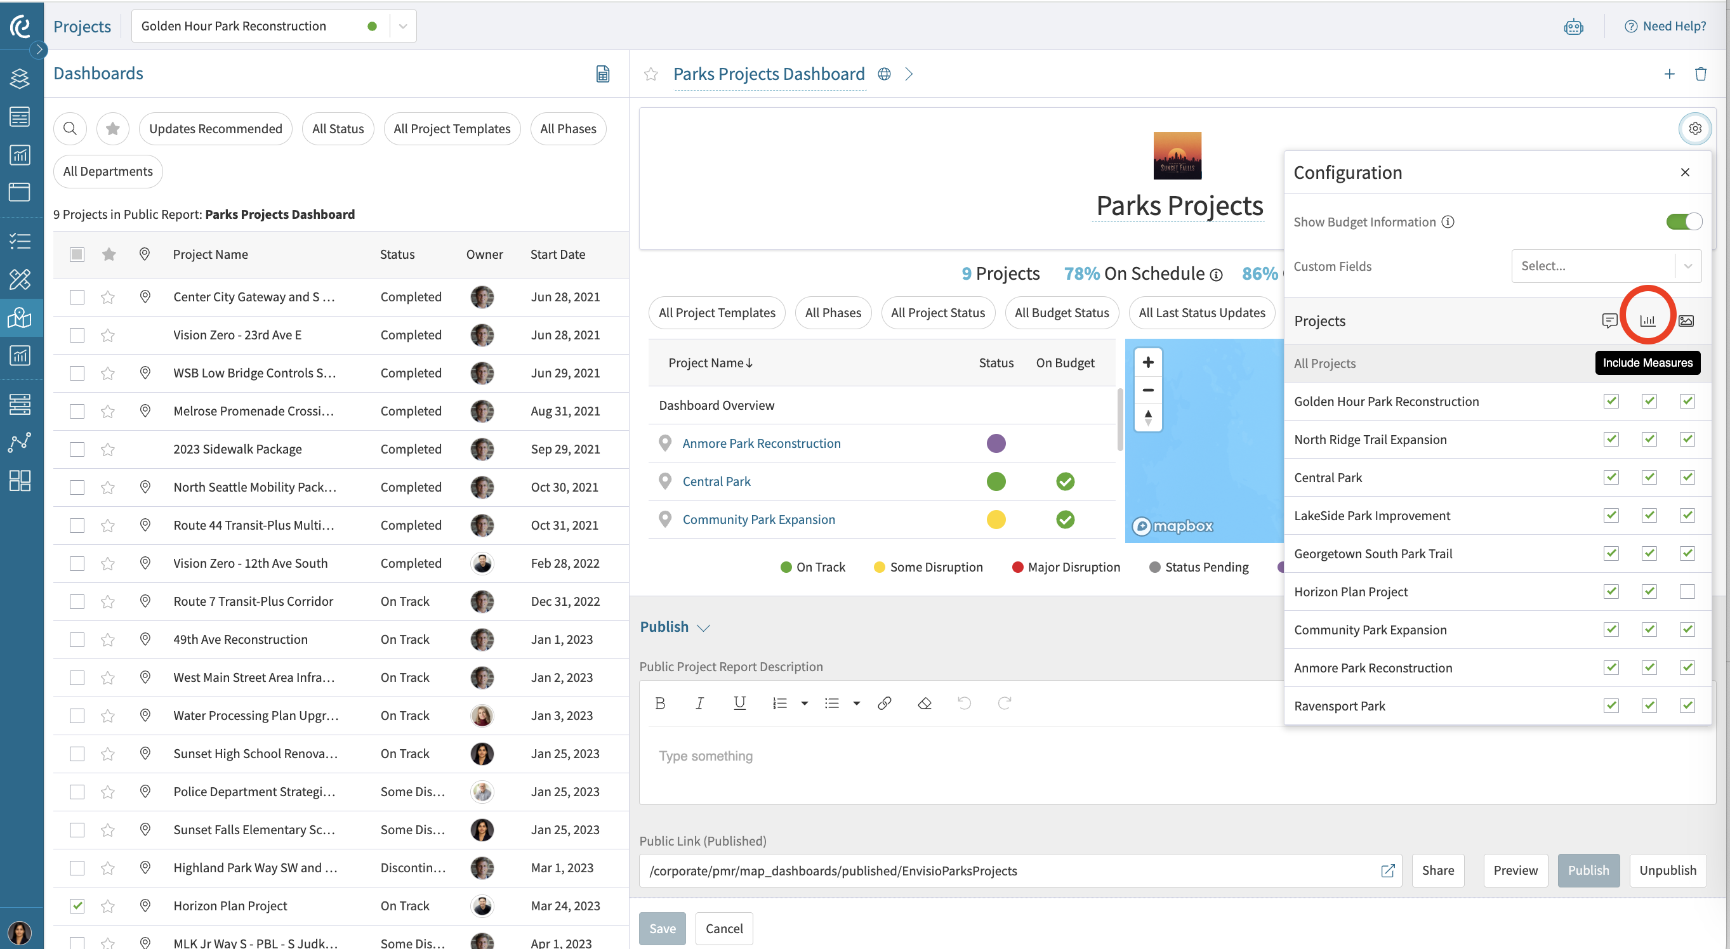This screenshot has height=949, width=1730.
Task: Open the Anmore Park Reconstruction link
Action: 761,443
